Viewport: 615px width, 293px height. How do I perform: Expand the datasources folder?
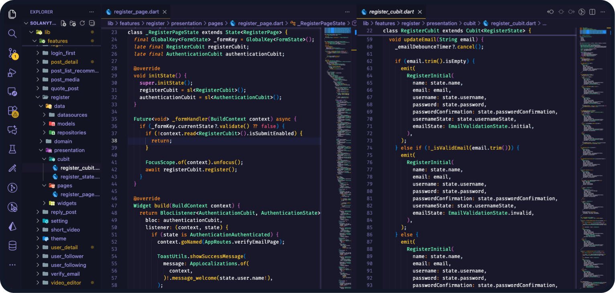click(72, 115)
